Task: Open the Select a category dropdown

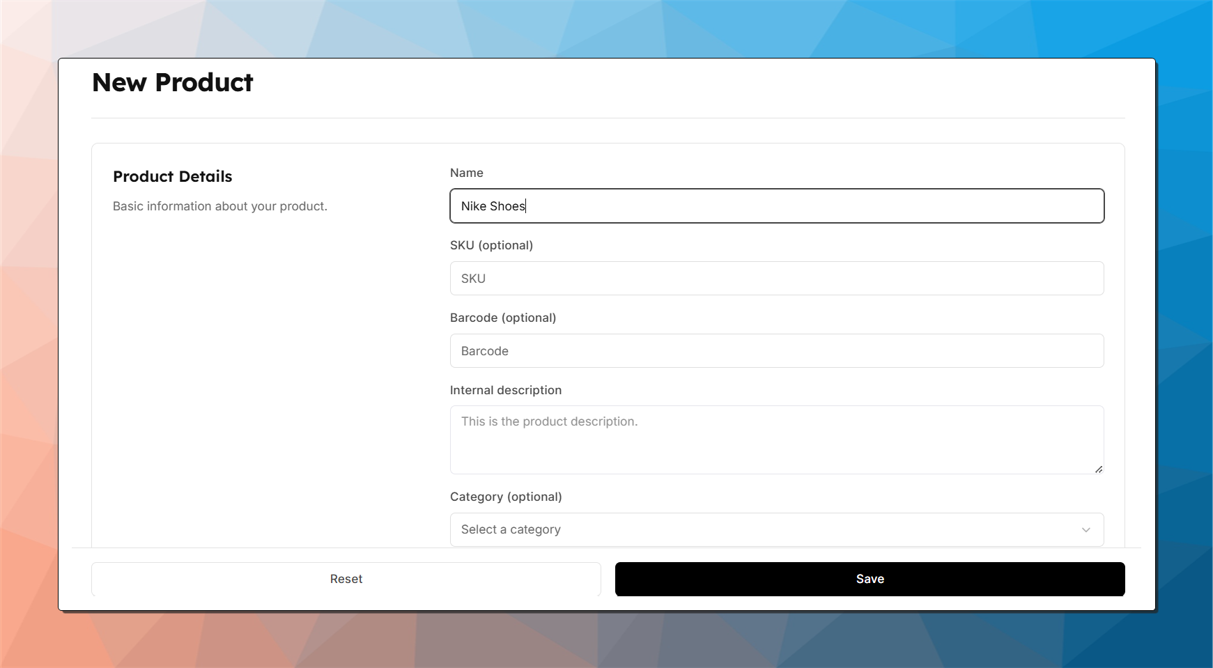Action: click(776, 529)
